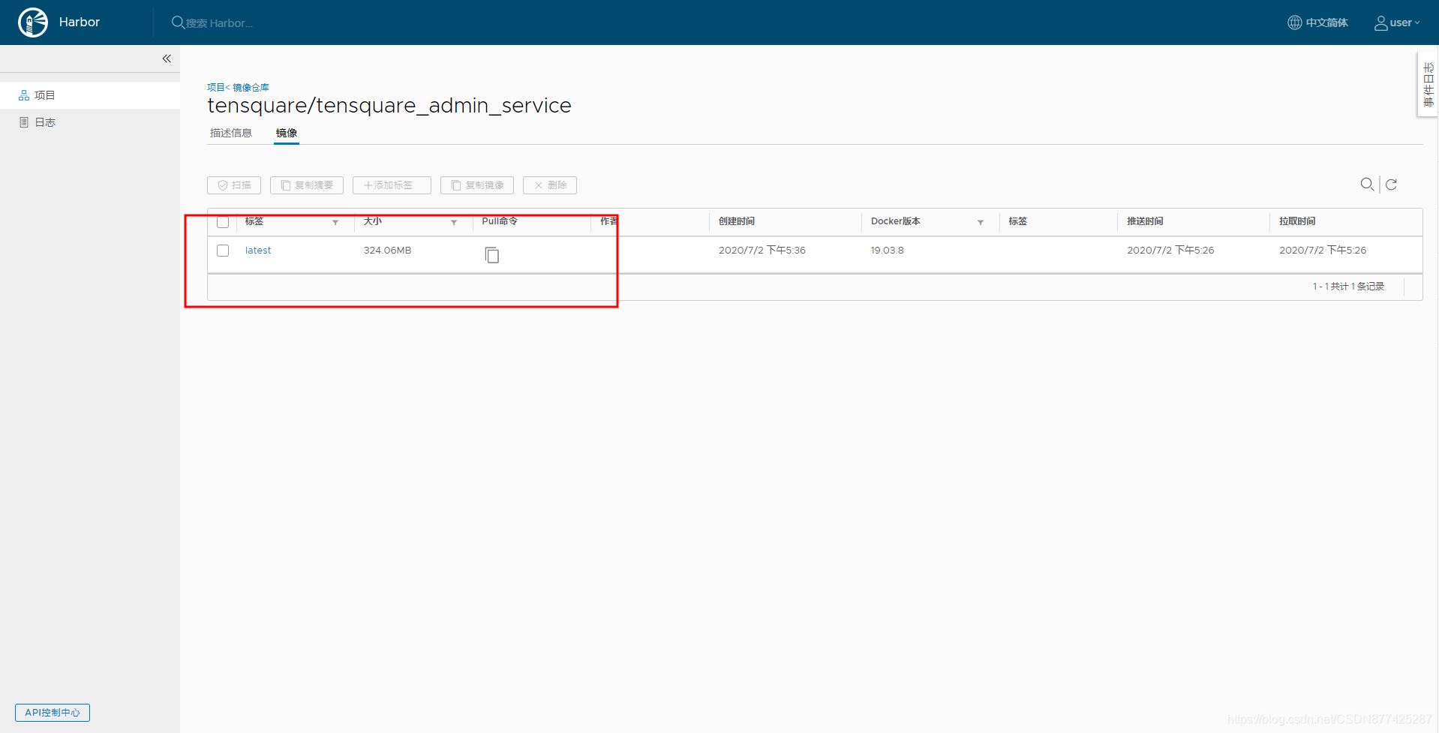Click the Harbor search field
Image resolution: width=1439 pixels, height=733 pixels.
(219, 23)
